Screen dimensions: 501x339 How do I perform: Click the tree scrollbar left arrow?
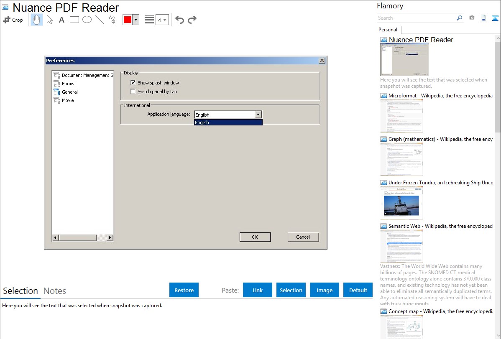coord(55,238)
